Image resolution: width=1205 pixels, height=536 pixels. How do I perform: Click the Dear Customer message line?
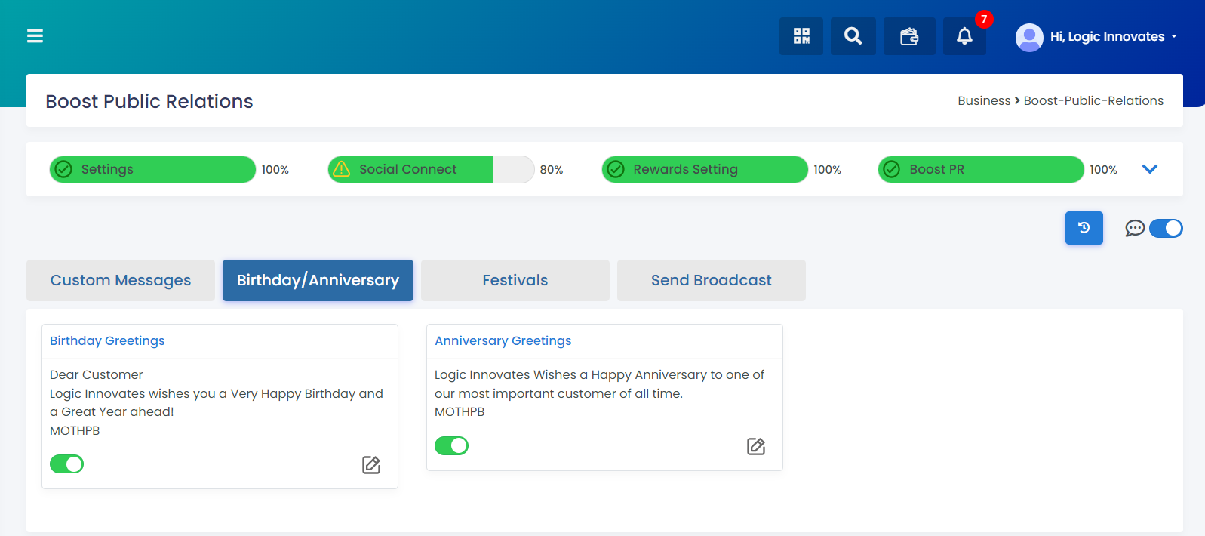[x=97, y=374]
